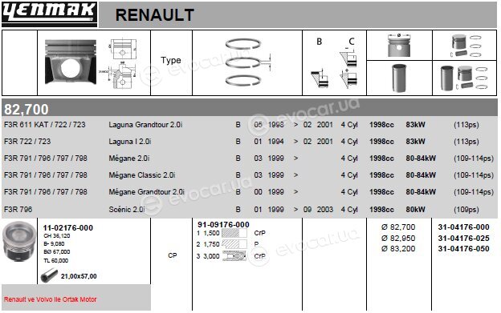This screenshot has height=313, width=501.
Task: Click the piston rings illustration
Action: (247, 62)
